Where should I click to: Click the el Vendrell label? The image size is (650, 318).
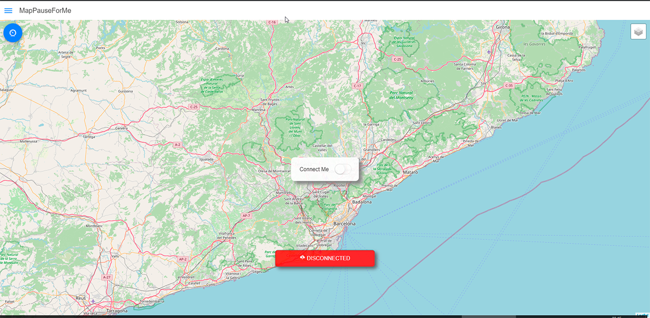tap(186, 277)
